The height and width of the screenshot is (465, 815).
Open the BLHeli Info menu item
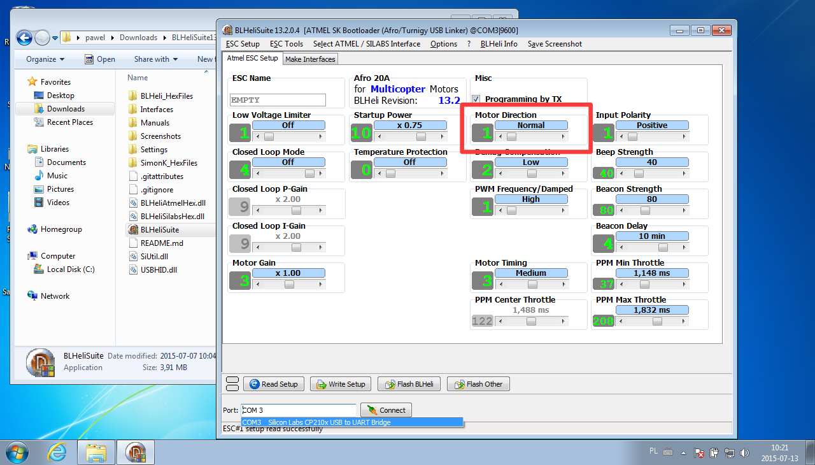(x=499, y=44)
